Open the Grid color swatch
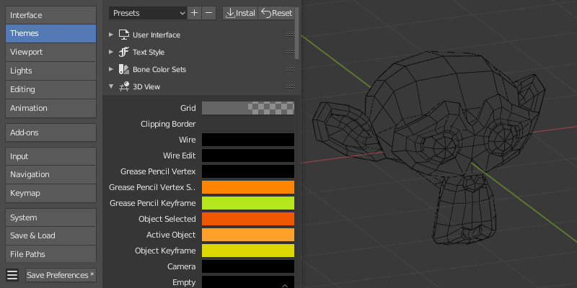Viewport: 577px width, 288px height. (x=248, y=109)
